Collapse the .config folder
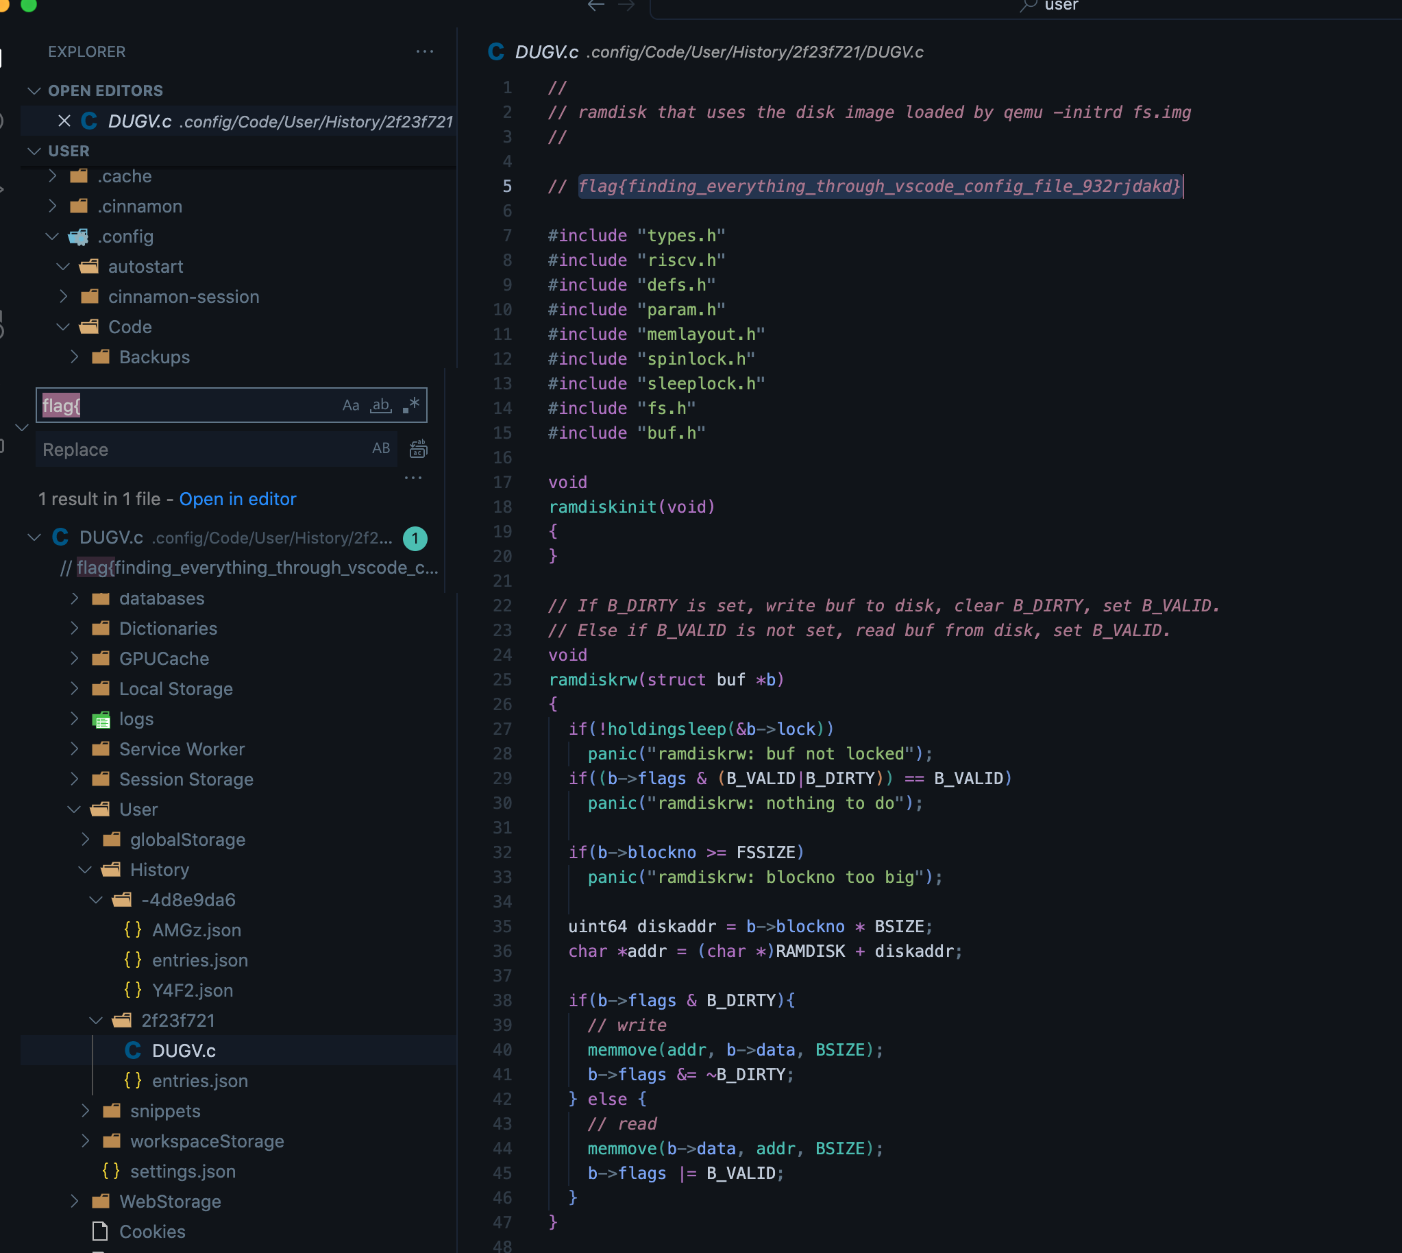 [x=53, y=236]
